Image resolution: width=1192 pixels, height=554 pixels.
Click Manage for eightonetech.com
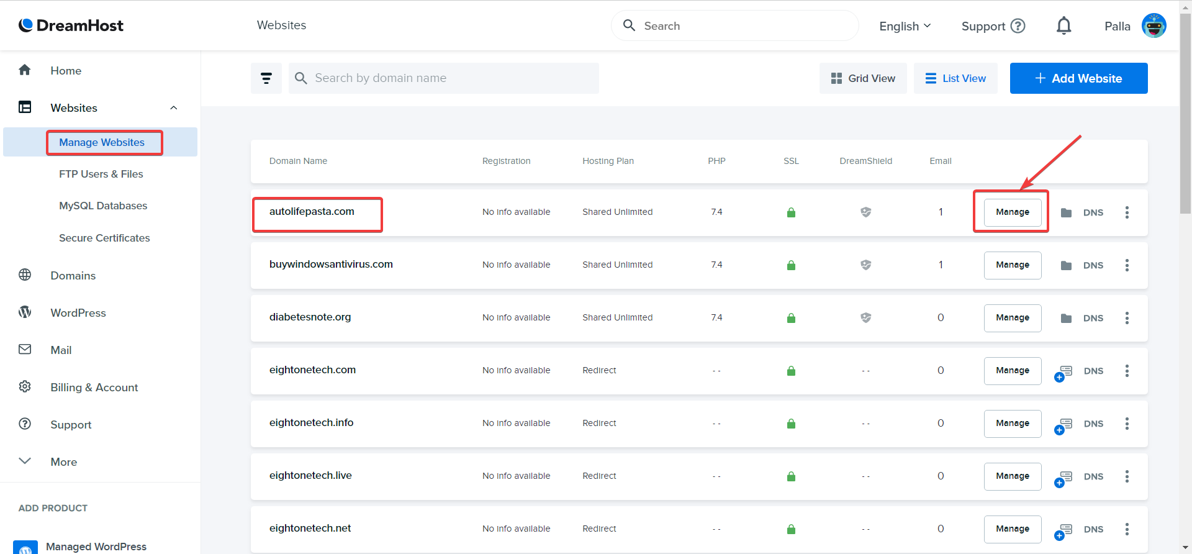[x=1013, y=371]
